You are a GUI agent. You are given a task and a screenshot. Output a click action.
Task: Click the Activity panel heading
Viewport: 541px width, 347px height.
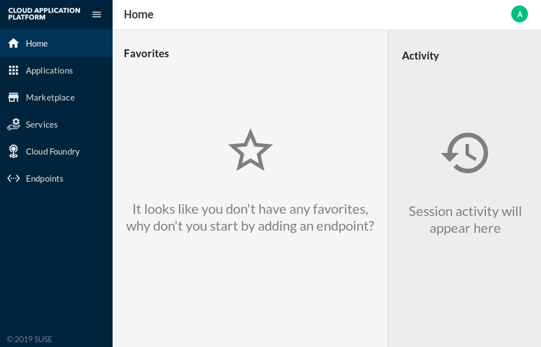(x=420, y=56)
